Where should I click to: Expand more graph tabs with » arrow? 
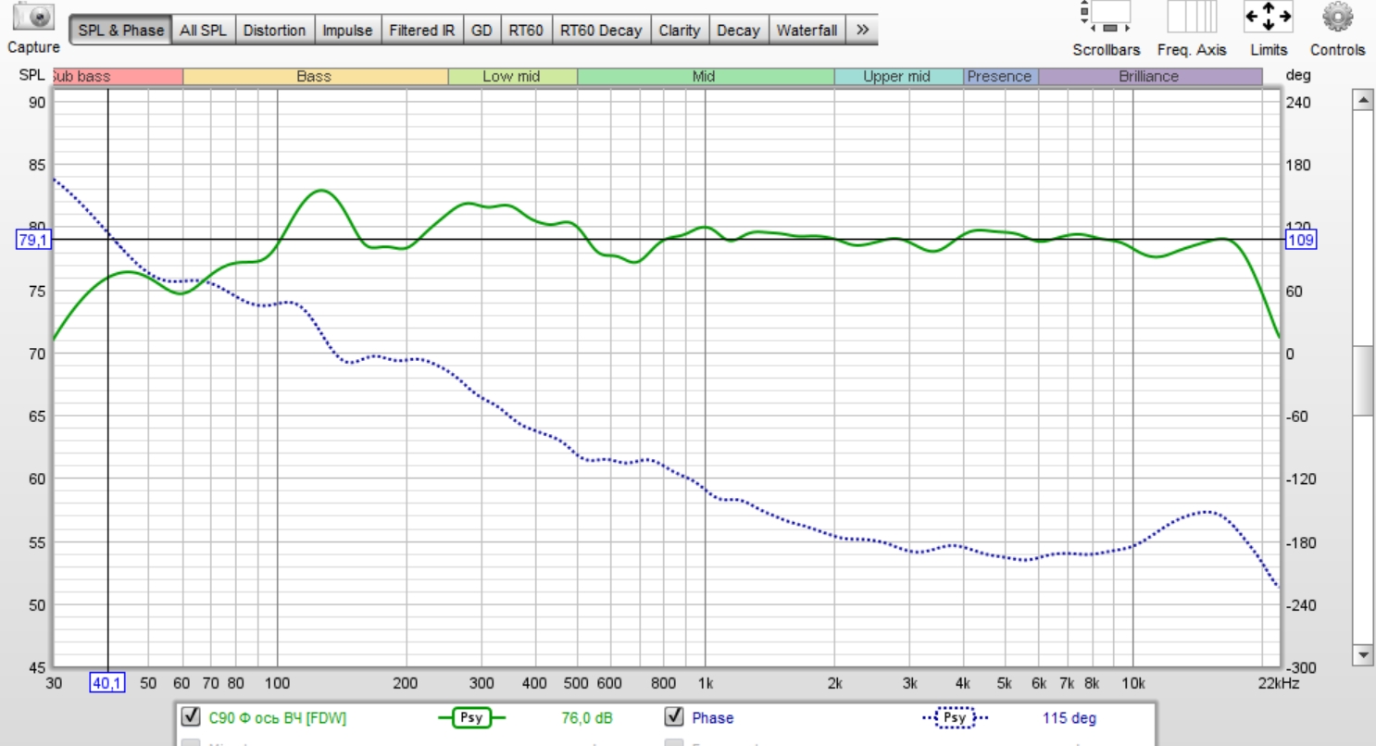point(862,31)
